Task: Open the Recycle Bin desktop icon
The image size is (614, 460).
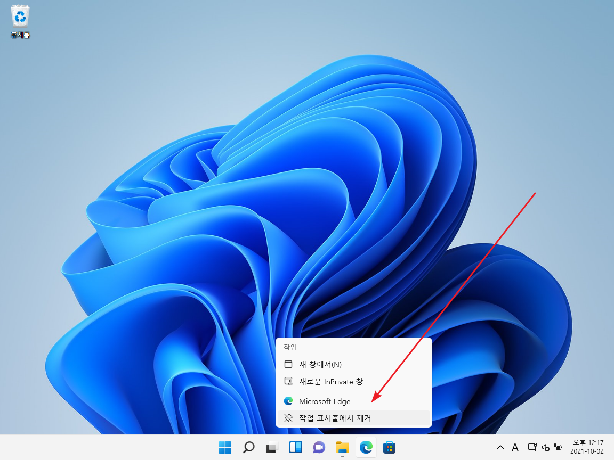Action: point(20,21)
